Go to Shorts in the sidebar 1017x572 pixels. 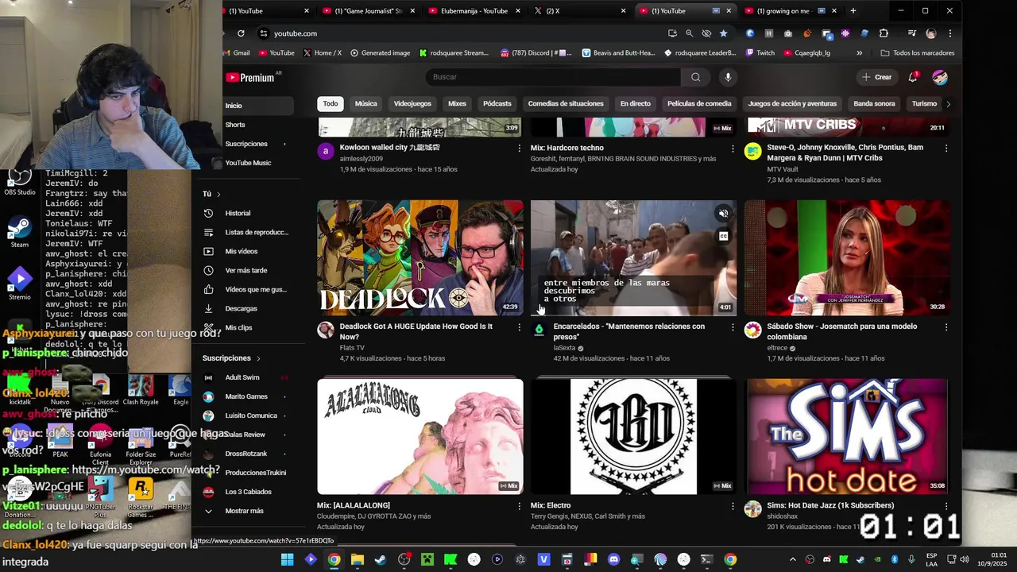click(246, 125)
